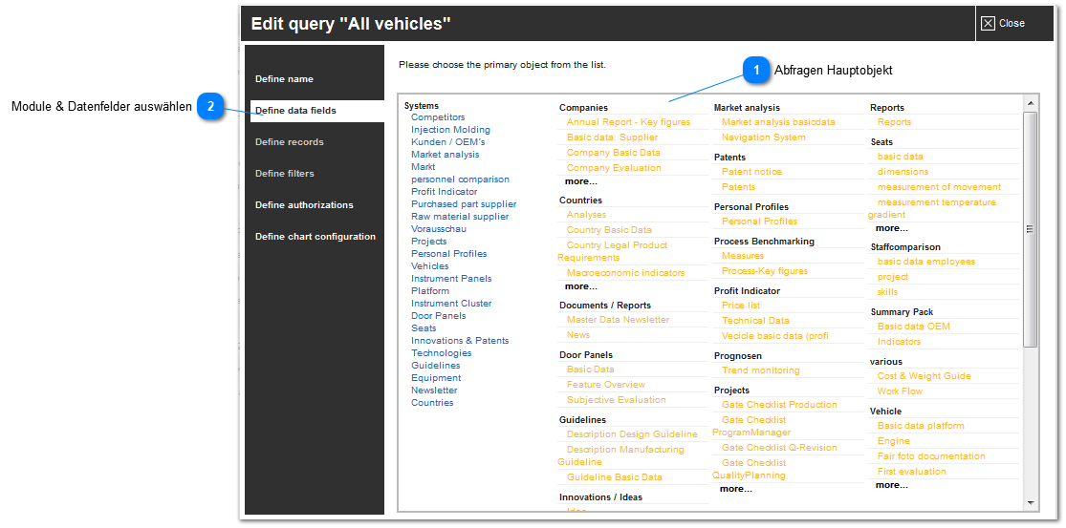Click the Vorausschau system link
Image resolution: width=1066 pixels, height=528 pixels.
tap(439, 229)
